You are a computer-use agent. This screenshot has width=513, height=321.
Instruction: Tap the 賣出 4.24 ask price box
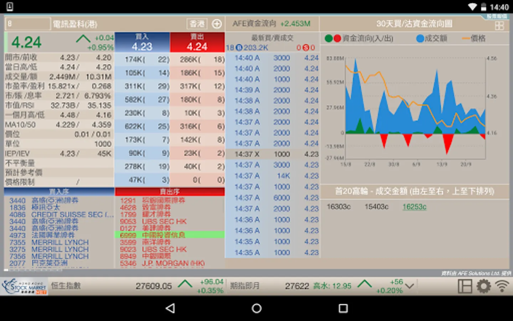[197, 42]
